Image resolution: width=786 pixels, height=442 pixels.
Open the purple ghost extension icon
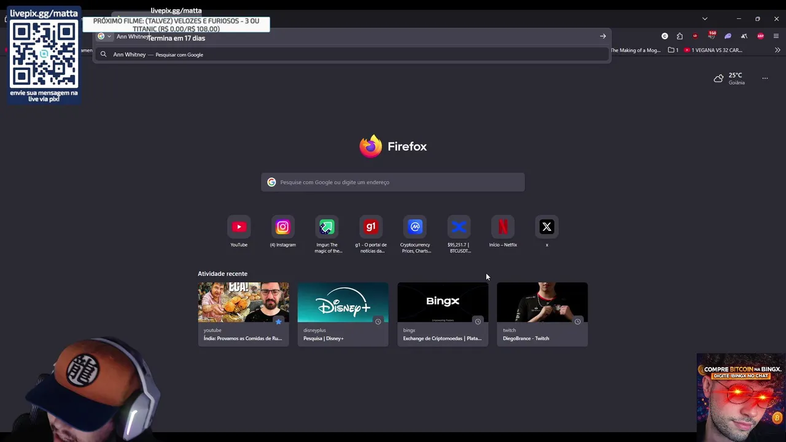tap(728, 36)
